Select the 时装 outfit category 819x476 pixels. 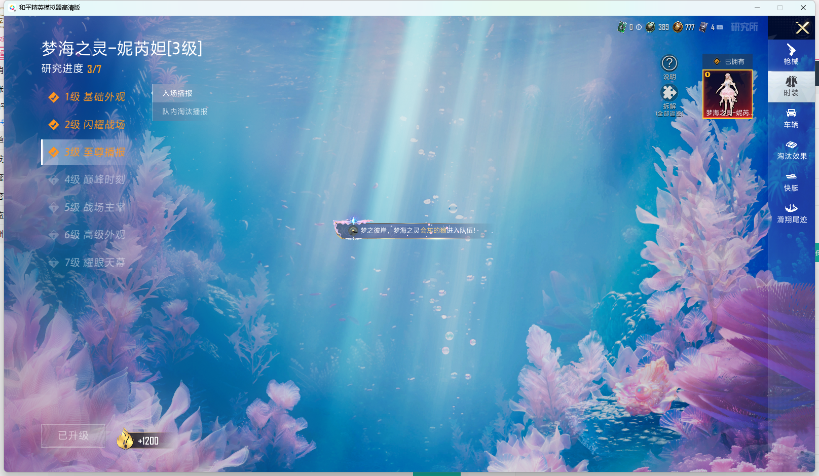point(791,86)
